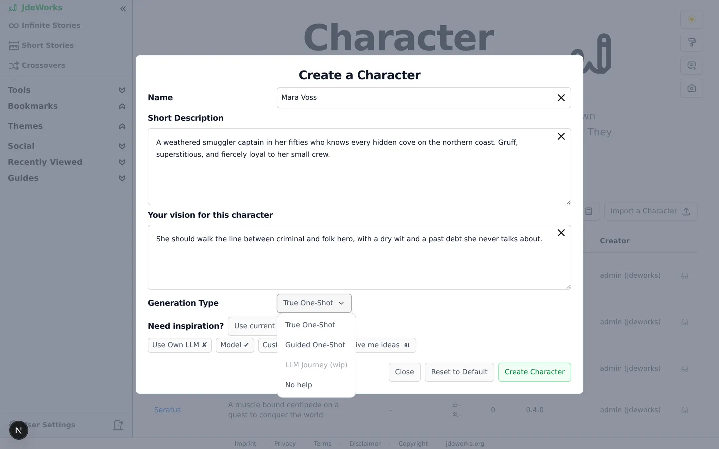Clear the Name field with its X icon
719x449 pixels.
coord(561,98)
